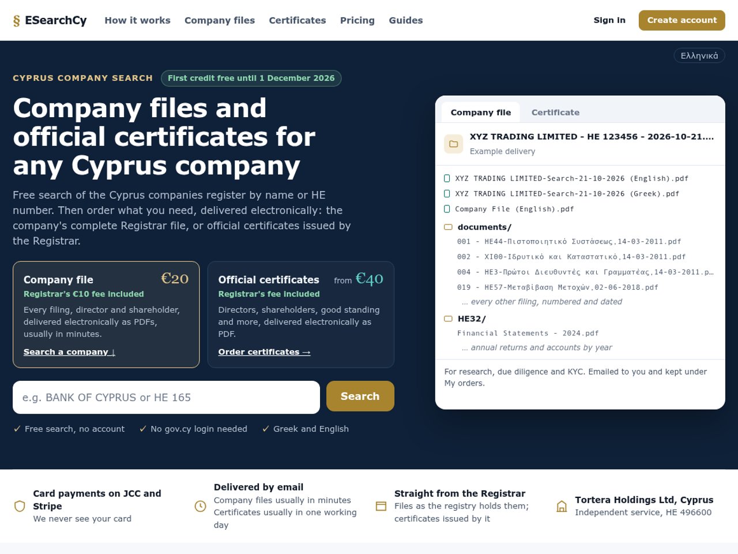Click 019 - HE57 Μεταβίβαση Μετοχών row
The image size is (738, 554).
(558, 287)
